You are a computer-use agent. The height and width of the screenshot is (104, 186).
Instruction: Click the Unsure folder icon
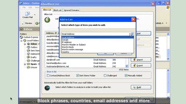point(28,67)
